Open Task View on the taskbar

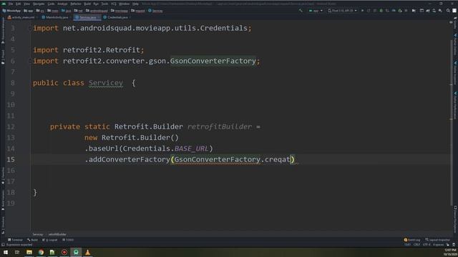tap(17, 252)
